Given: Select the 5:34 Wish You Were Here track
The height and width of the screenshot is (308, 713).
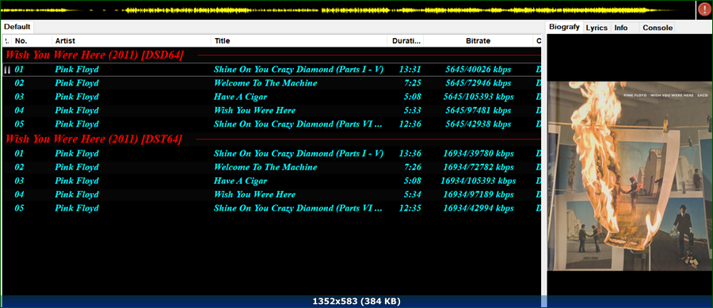Looking at the screenshot, I should pos(272,195).
